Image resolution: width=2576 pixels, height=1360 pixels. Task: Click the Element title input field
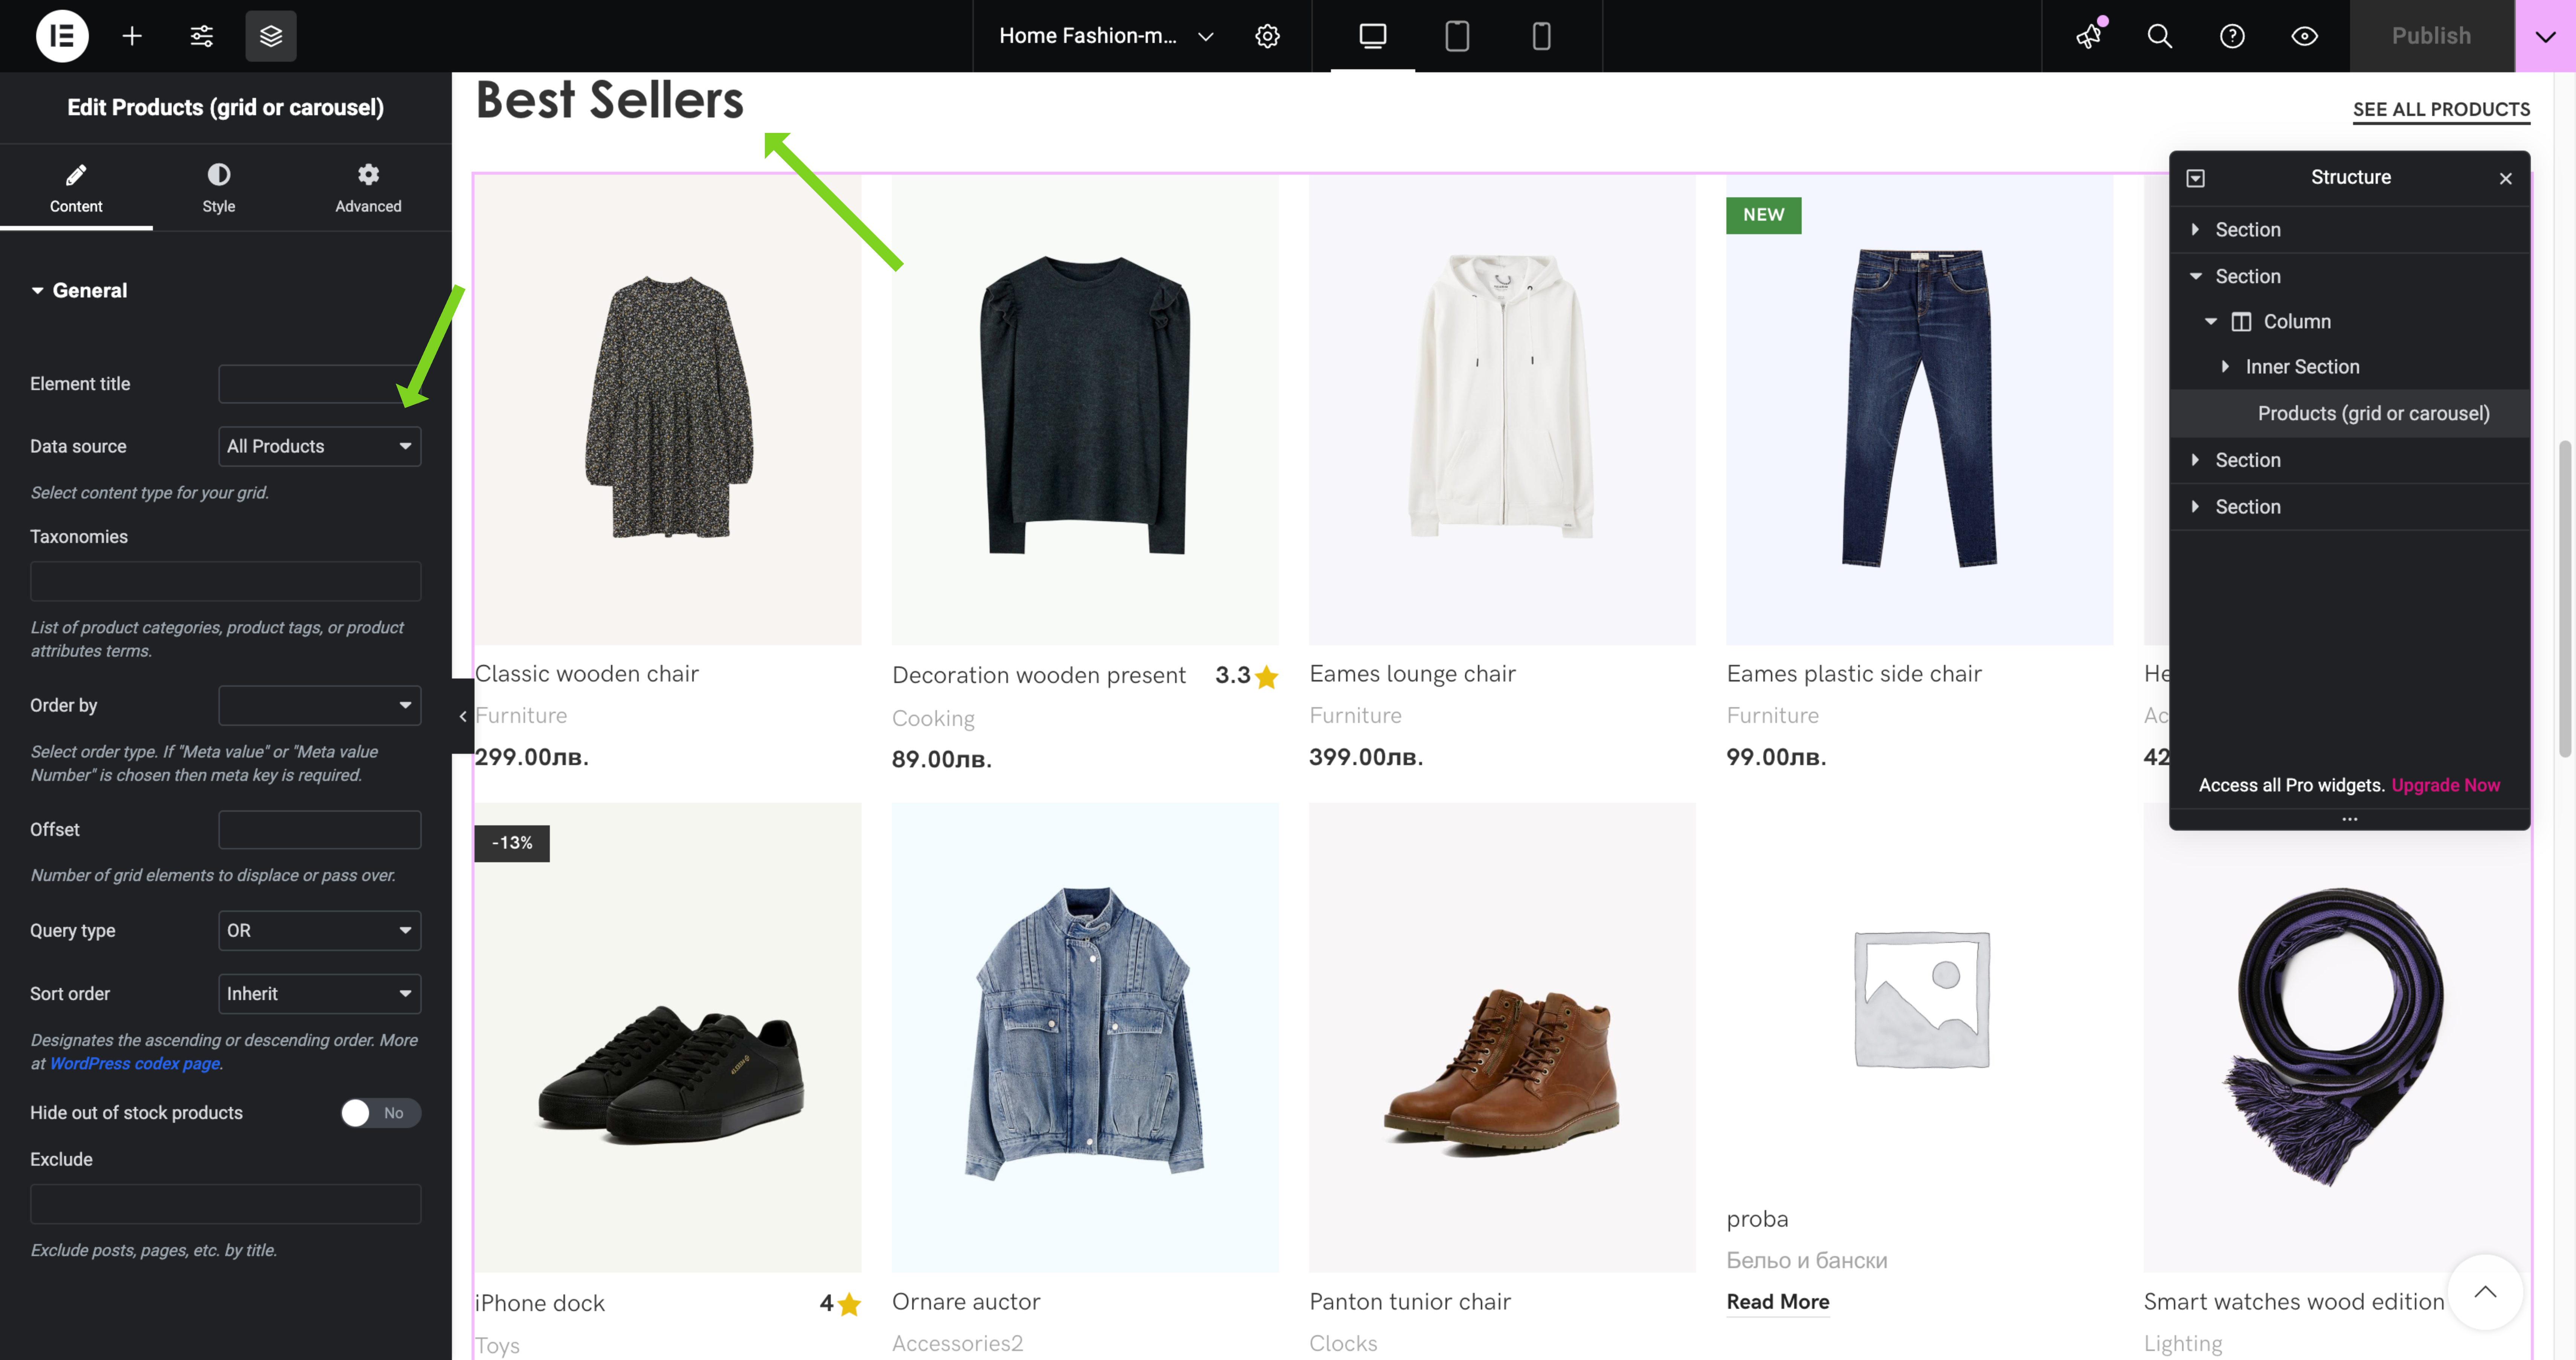(320, 384)
